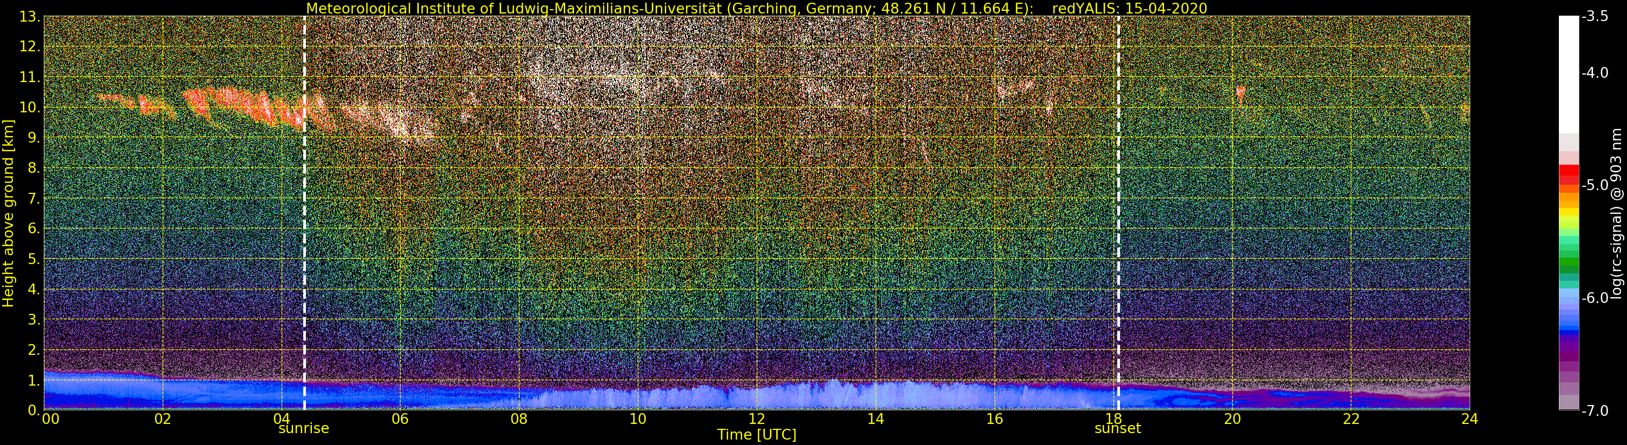
Task: Click the '00' time tick label
Action: pyautogui.click(x=50, y=419)
